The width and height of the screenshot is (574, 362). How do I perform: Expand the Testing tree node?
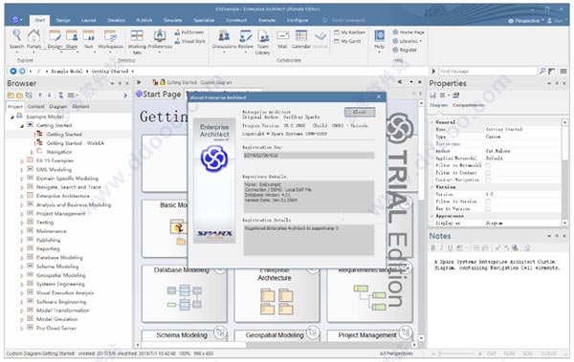22,223
